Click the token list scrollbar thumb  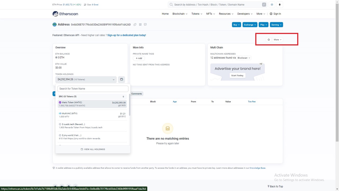(x=130, y=105)
